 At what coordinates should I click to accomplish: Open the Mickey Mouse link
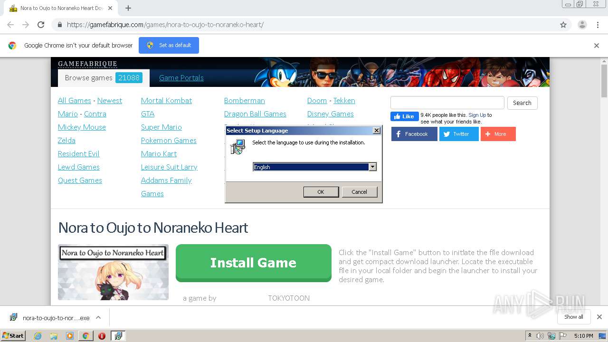pos(82,127)
